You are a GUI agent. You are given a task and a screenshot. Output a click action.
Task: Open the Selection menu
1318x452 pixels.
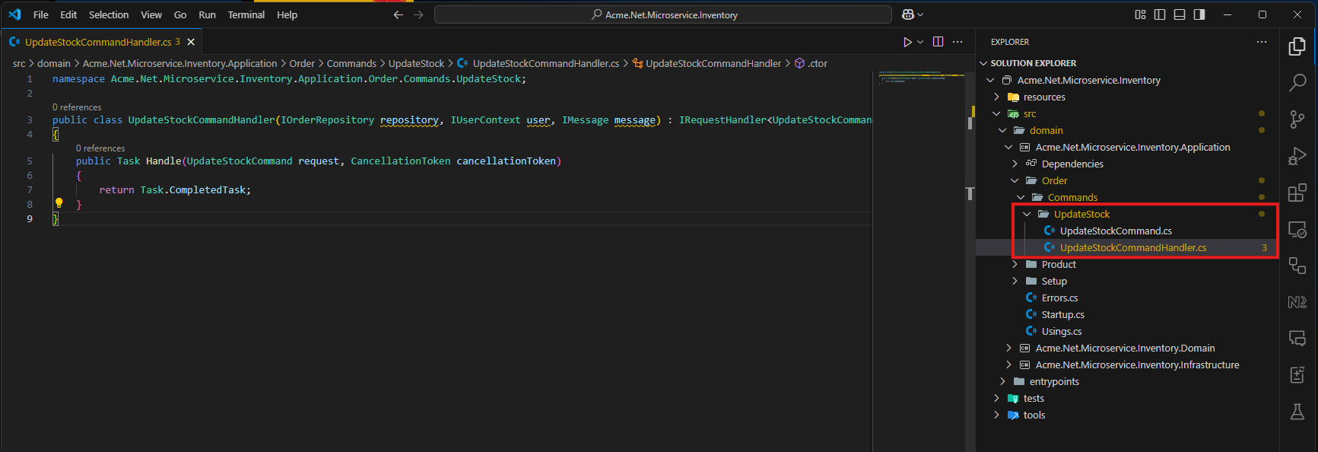tap(109, 14)
